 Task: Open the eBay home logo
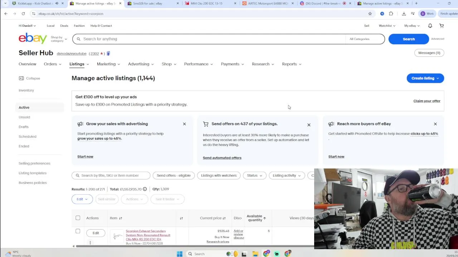pos(33,38)
